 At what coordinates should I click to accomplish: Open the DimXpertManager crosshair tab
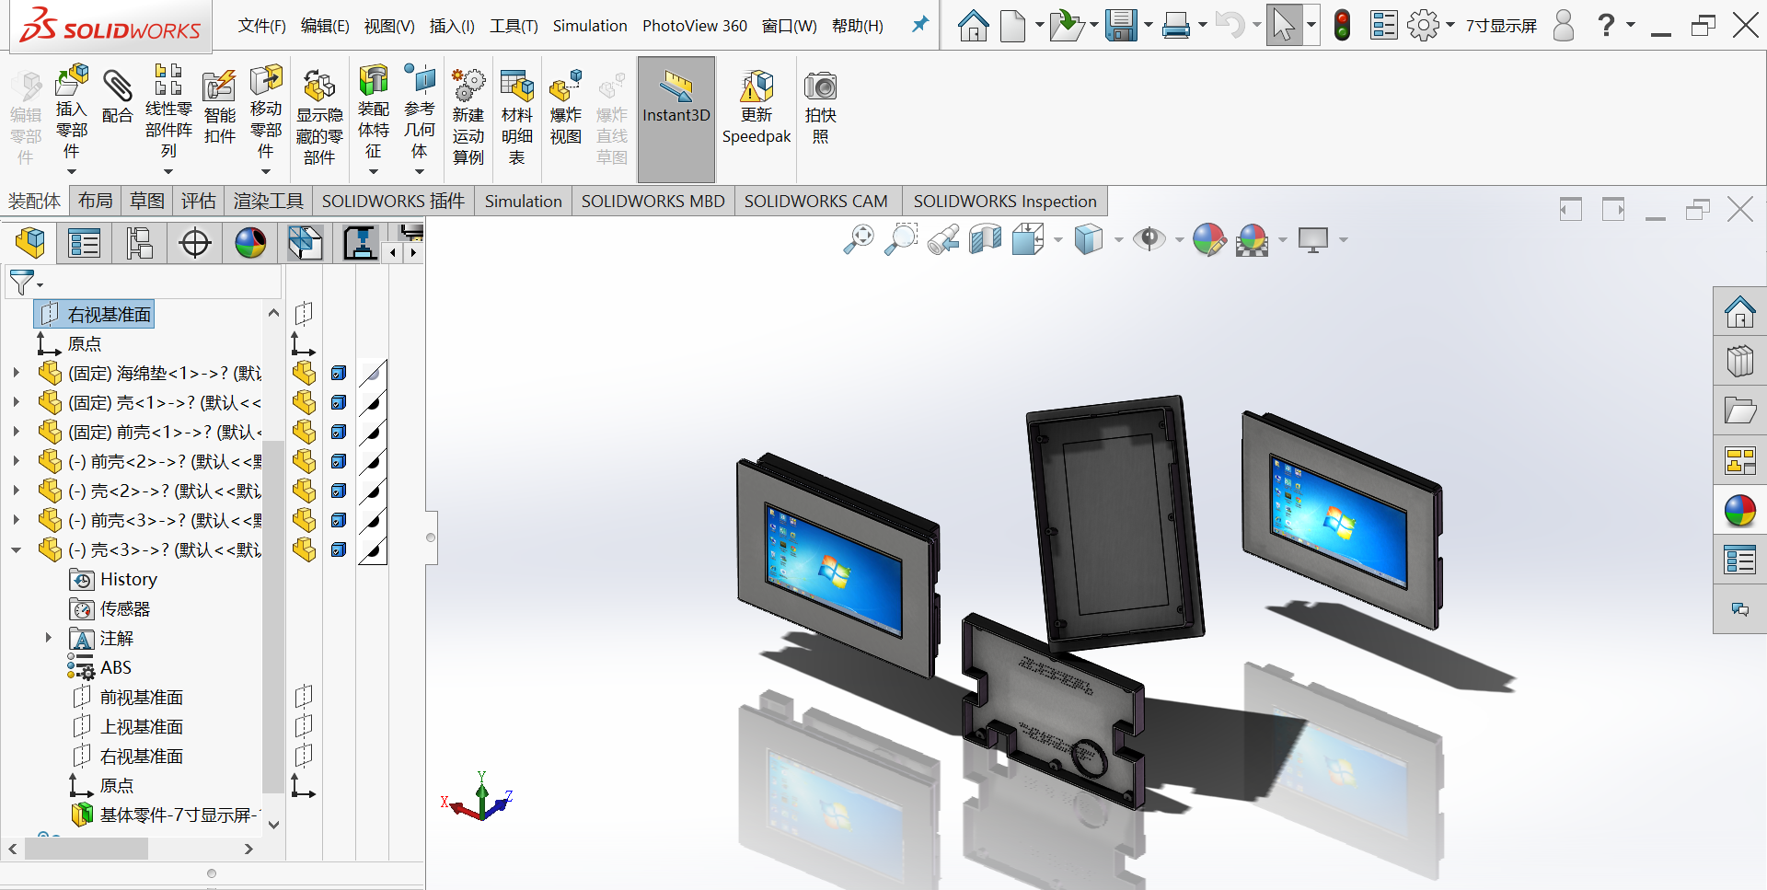click(x=195, y=243)
